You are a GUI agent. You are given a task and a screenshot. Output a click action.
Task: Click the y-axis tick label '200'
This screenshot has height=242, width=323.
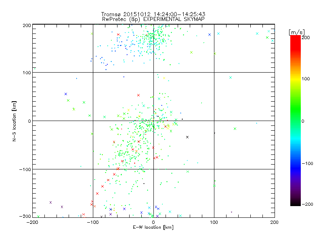tap(27, 25)
